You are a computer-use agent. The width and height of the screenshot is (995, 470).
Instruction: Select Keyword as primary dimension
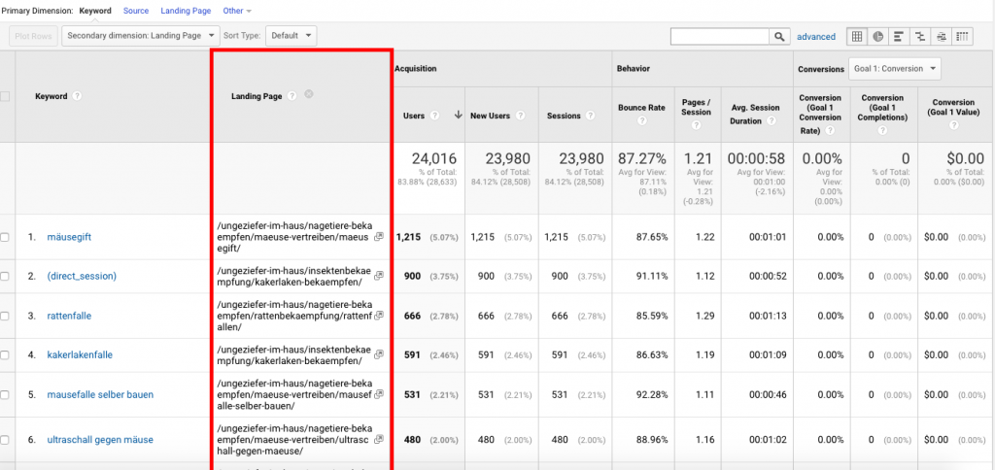point(95,11)
